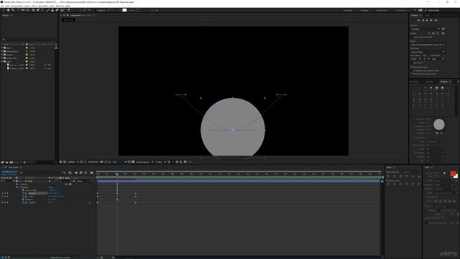This screenshot has width=460, height=259.
Task: Click the red foreground color swatch in Paint
Action: coord(454,173)
